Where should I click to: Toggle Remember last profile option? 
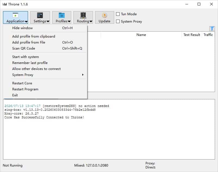click(x=45, y=63)
